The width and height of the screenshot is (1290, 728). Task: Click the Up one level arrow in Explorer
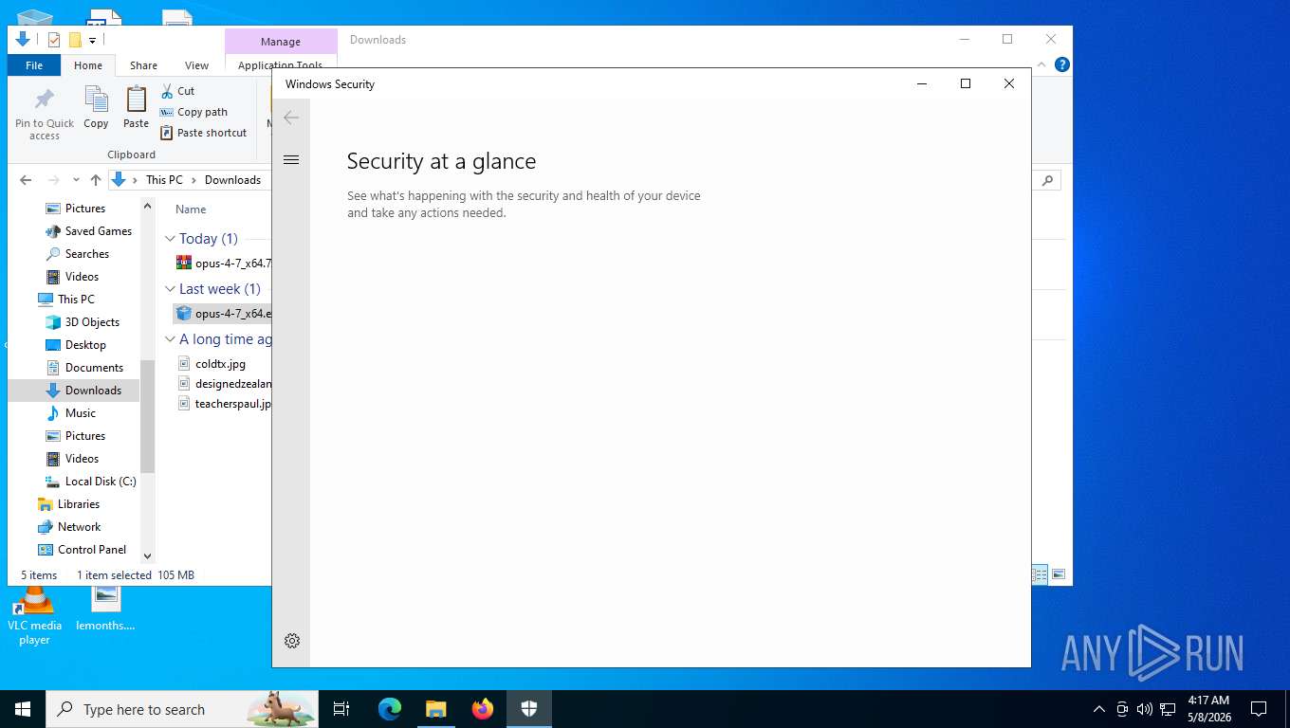click(96, 180)
